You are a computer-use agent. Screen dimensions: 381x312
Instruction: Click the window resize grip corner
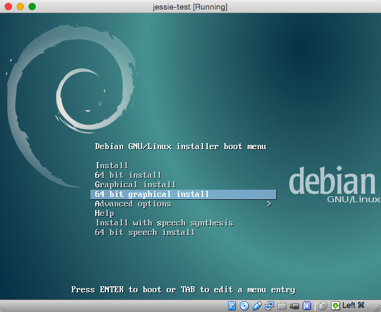click(377, 308)
